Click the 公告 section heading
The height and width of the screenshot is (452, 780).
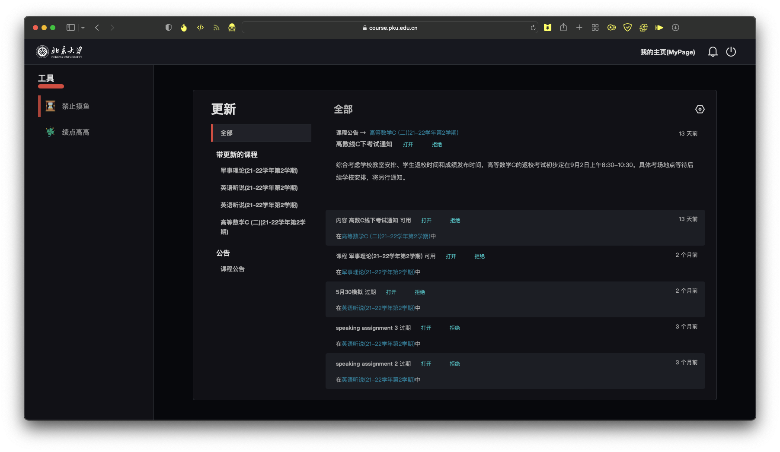point(223,253)
